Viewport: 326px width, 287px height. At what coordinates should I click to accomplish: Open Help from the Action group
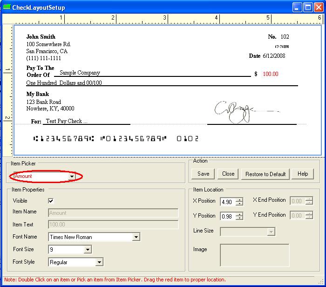coord(303,174)
